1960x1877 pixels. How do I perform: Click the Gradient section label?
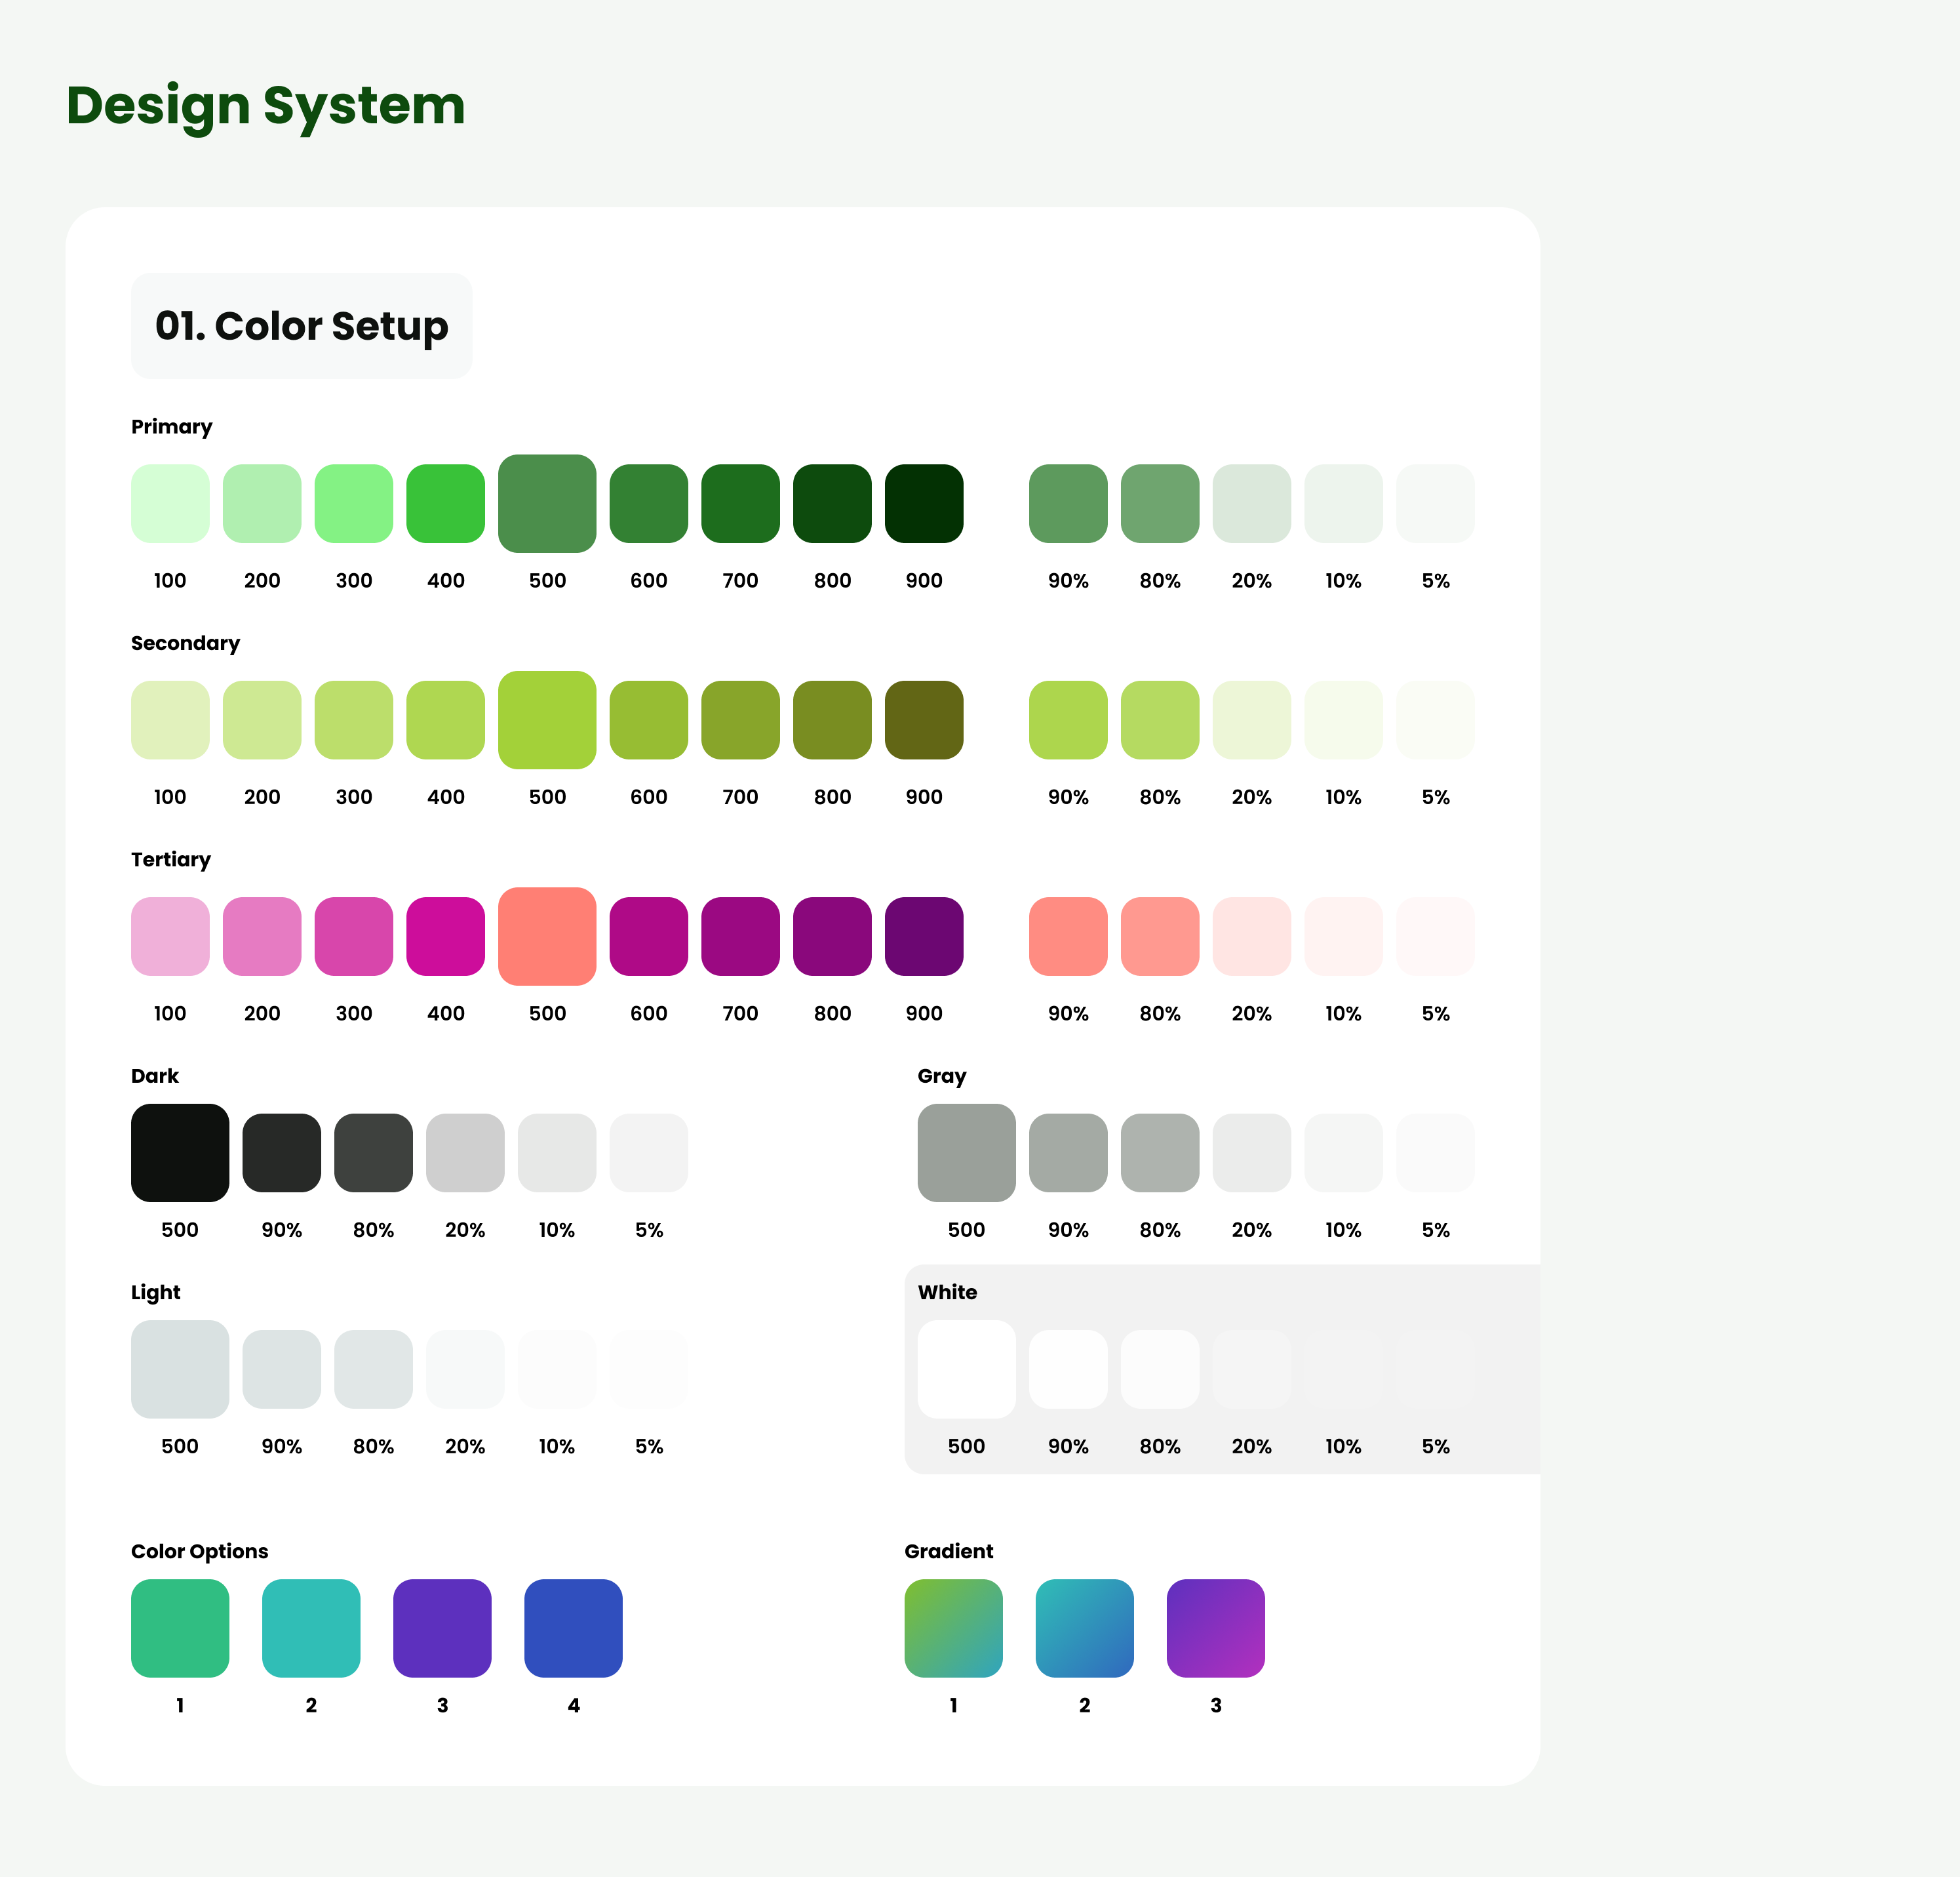tap(949, 1552)
